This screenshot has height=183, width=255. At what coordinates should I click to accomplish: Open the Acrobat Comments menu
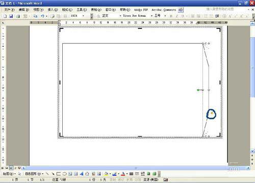[x=164, y=10]
